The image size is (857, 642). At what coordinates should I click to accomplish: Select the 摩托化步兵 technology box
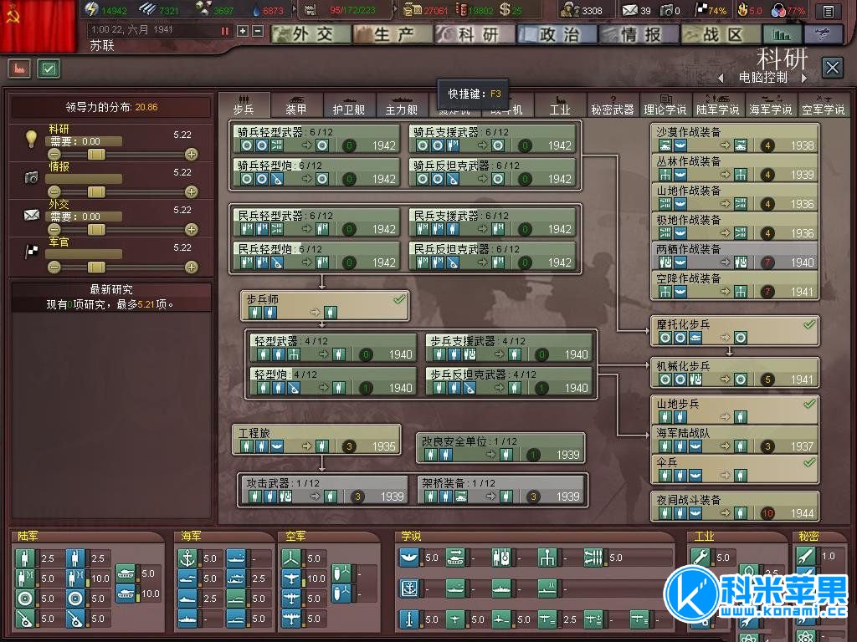[x=735, y=331]
